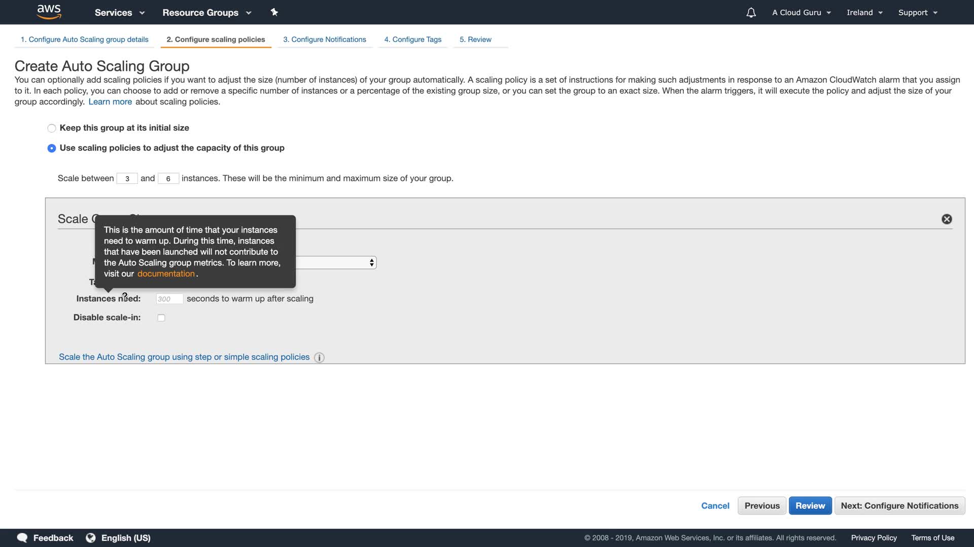Open the Ireland region selector

864,13
